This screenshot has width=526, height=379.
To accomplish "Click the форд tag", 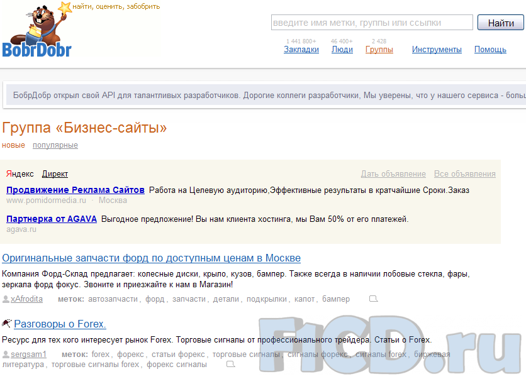I will point(155,299).
